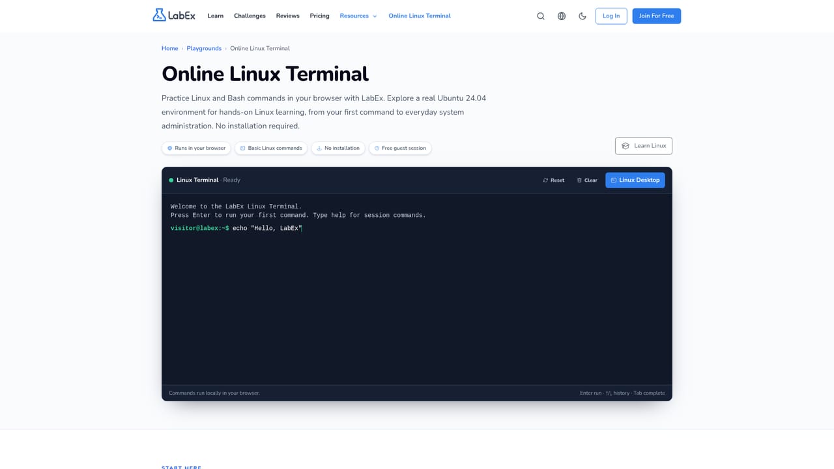Toggle dark mode moon icon
The height and width of the screenshot is (469, 834).
point(582,16)
